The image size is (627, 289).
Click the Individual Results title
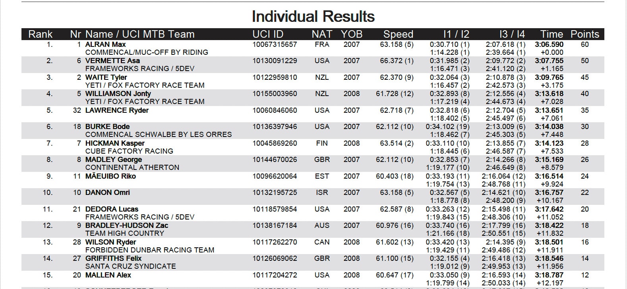(x=313, y=17)
